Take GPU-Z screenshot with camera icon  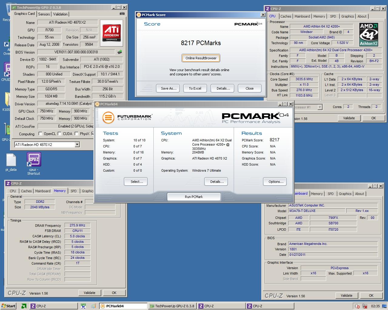tap(122, 14)
